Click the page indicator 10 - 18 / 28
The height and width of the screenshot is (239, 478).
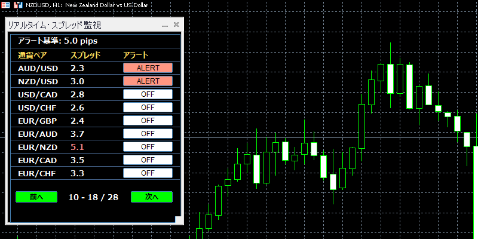93,197
